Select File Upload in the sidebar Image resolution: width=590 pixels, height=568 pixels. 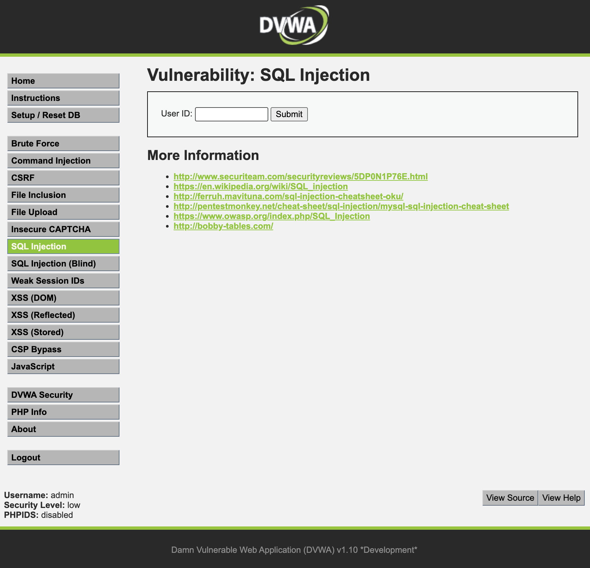pyautogui.click(x=63, y=212)
